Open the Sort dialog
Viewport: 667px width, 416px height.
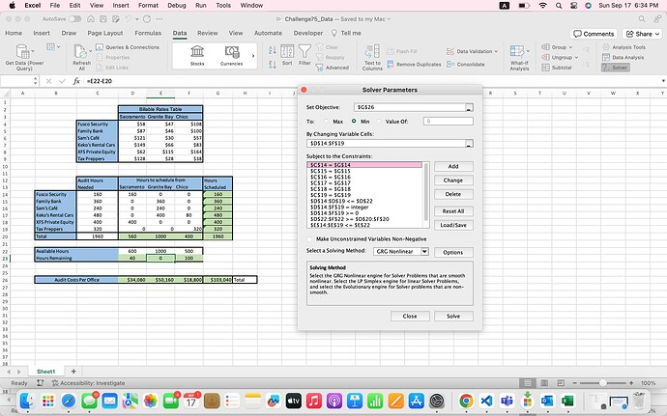(x=287, y=55)
